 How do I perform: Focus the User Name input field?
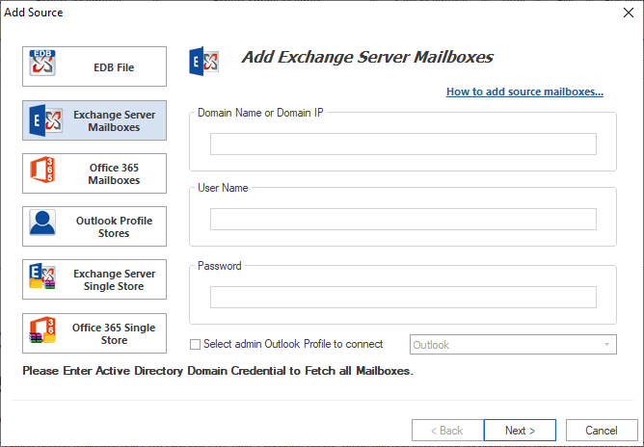tap(403, 220)
